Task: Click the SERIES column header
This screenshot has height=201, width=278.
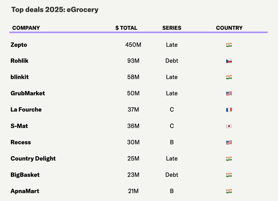Action: (x=172, y=28)
